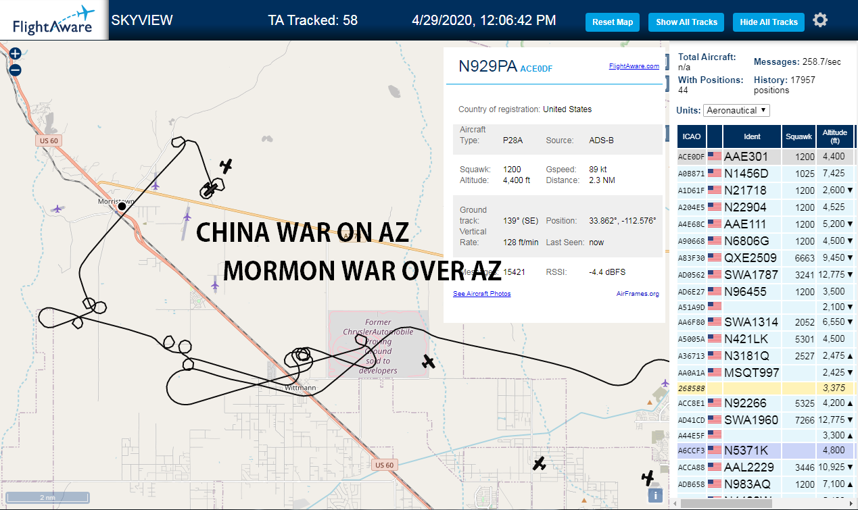Click the US flag in the N1456D row

click(x=715, y=174)
